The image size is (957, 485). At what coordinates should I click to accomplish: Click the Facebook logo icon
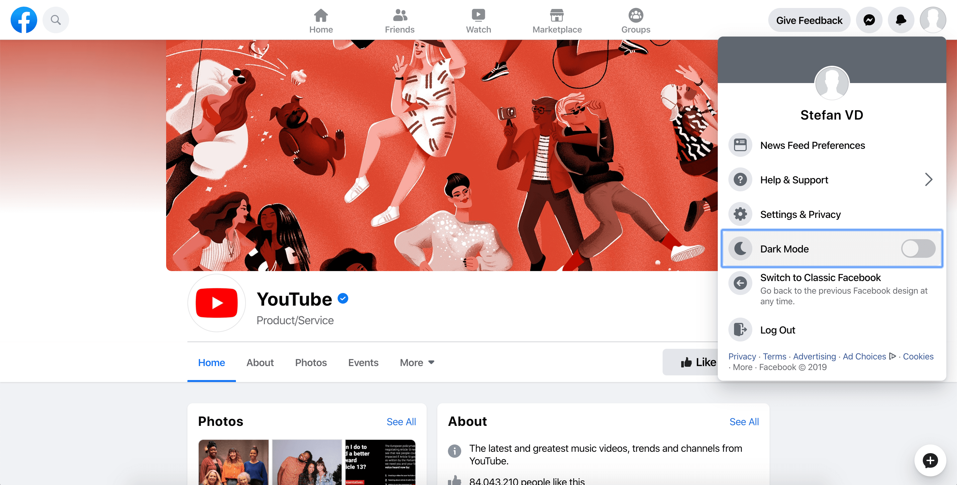pyautogui.click(x=24, y=20)
